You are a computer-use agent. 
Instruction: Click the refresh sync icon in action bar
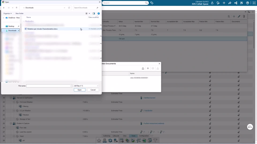(110, 141)
